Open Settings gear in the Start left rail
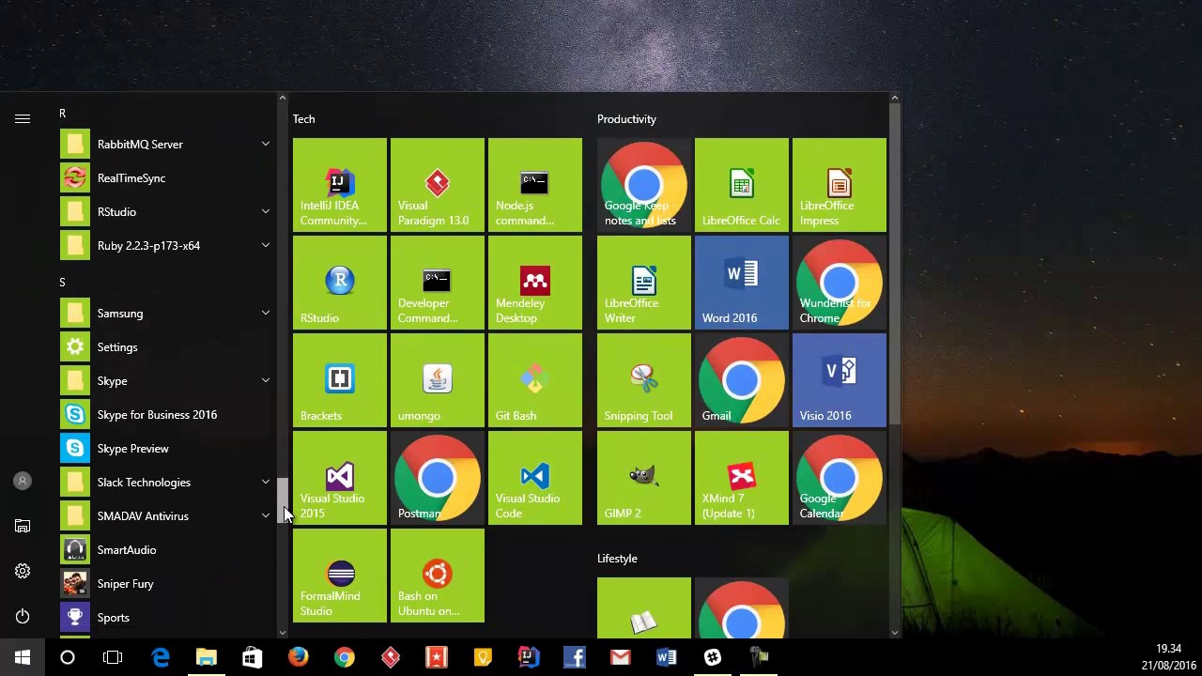This screenshot has width=1202, height=676. point(23,571)
